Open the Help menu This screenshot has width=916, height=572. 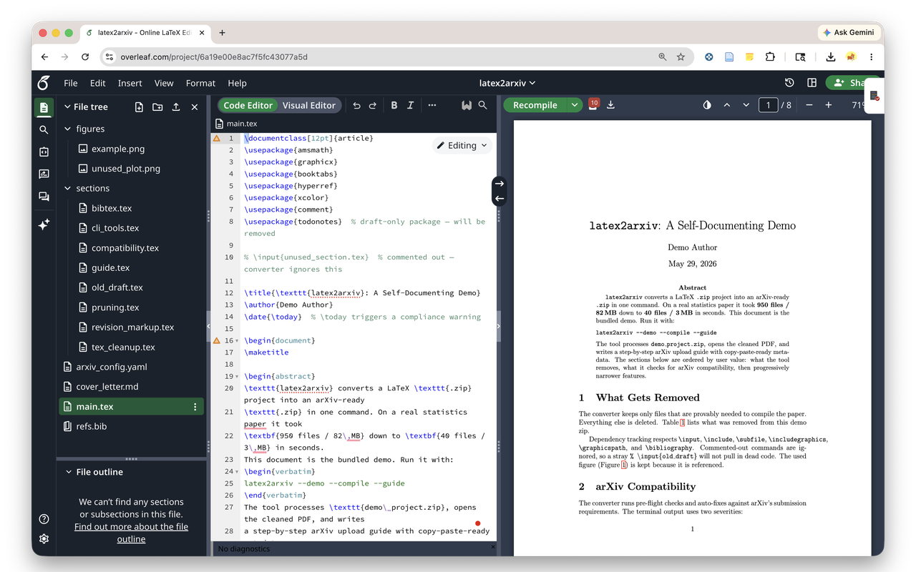(x=237, y=83)
